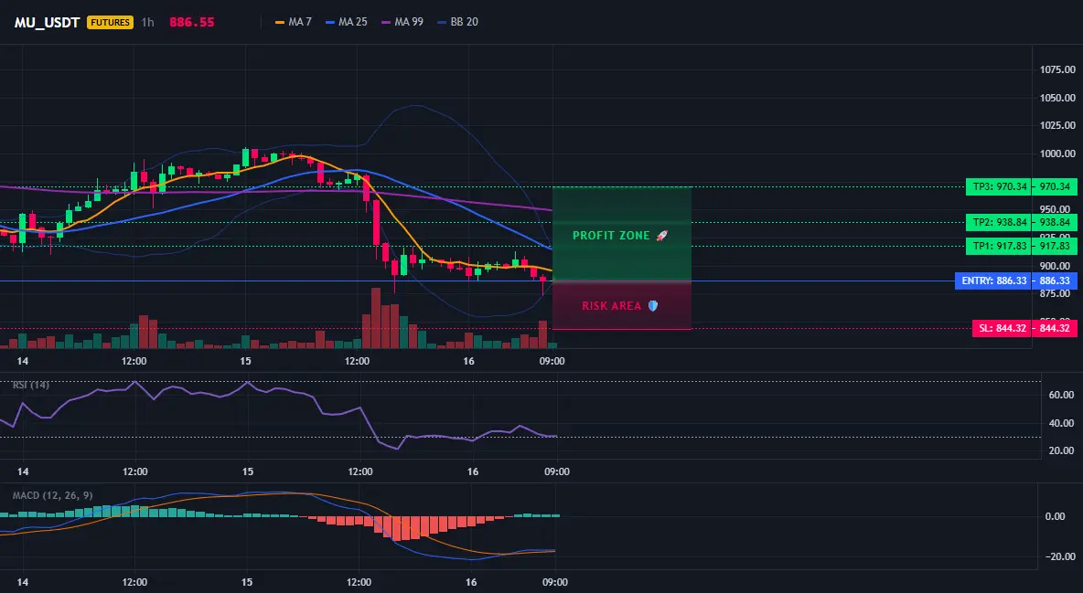
Task: Click the RSI (14) indicator label
Action: click(30, 385)
